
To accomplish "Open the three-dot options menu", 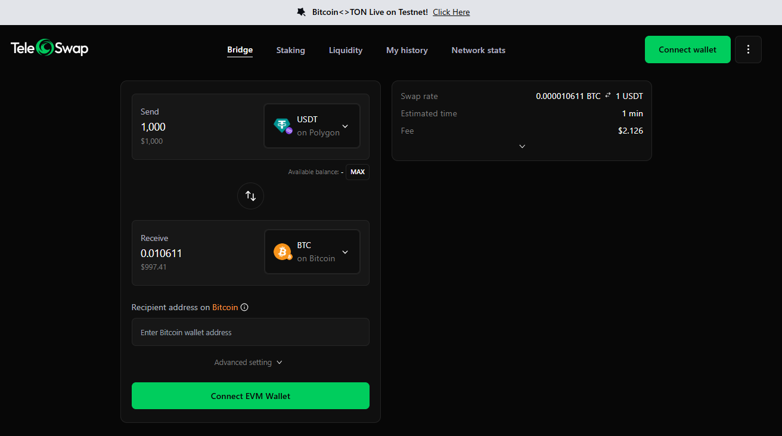I will [x=748, y=50].
